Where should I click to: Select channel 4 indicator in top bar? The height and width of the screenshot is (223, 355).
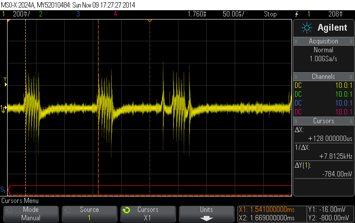tap(115, 14)
